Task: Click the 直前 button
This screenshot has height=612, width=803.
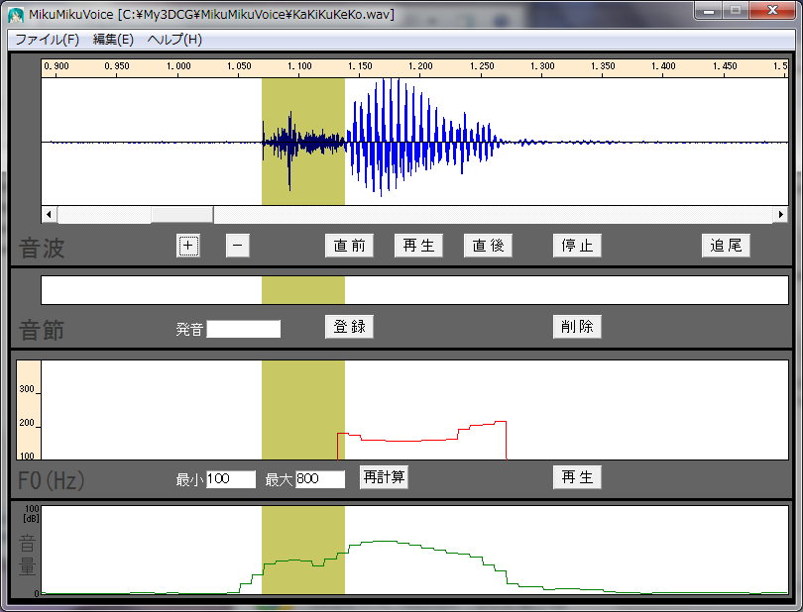Action: pos(349,246)
